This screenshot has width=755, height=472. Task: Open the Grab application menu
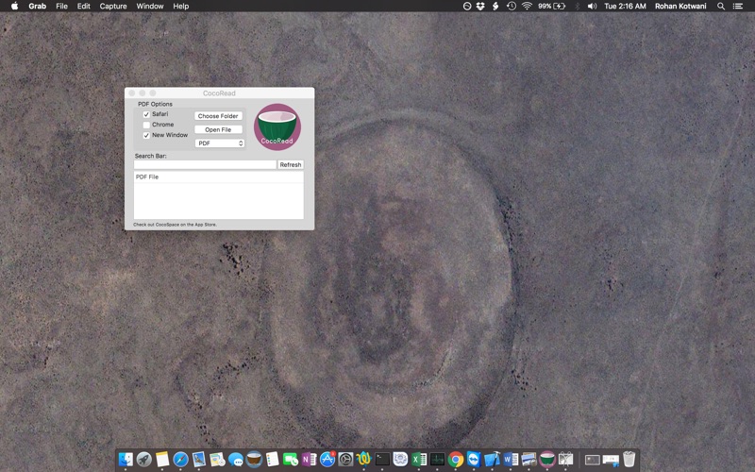tap(37, 6)
